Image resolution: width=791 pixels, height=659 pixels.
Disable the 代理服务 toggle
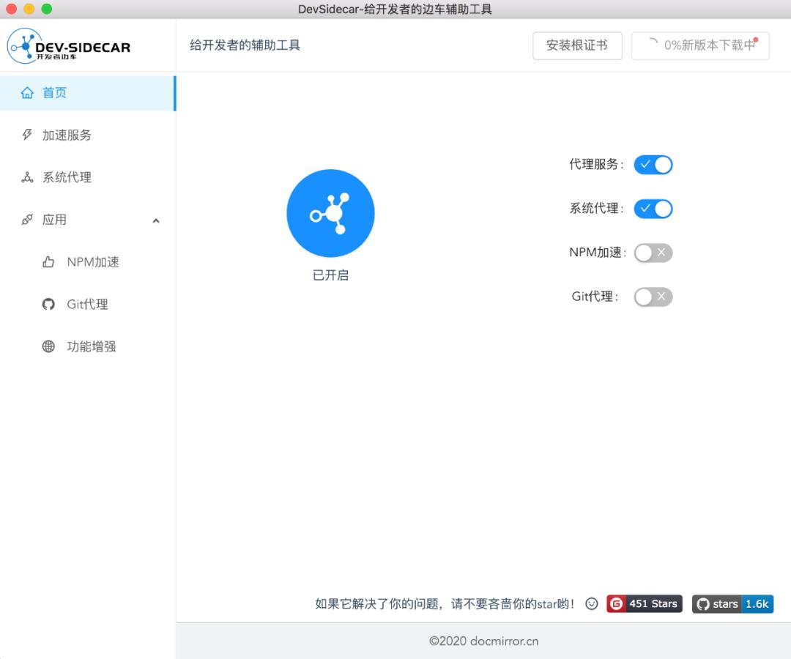tap(653, 165)
